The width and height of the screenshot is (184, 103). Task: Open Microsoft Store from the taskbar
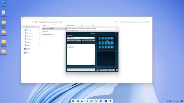(x=106, y=101)
